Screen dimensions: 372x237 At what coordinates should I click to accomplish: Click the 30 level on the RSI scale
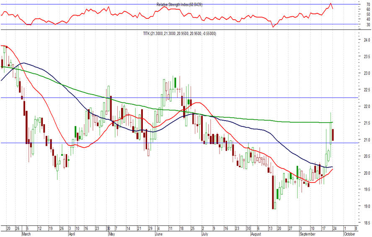coord(367,25)
